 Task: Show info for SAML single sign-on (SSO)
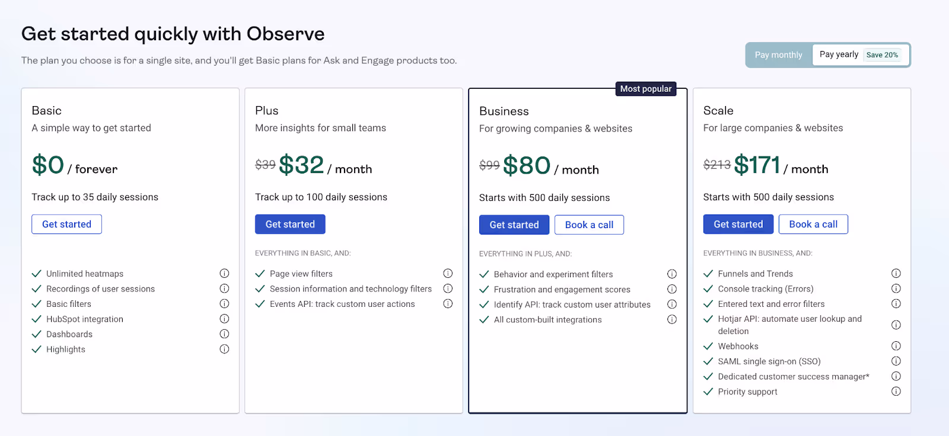coord(896,361)
